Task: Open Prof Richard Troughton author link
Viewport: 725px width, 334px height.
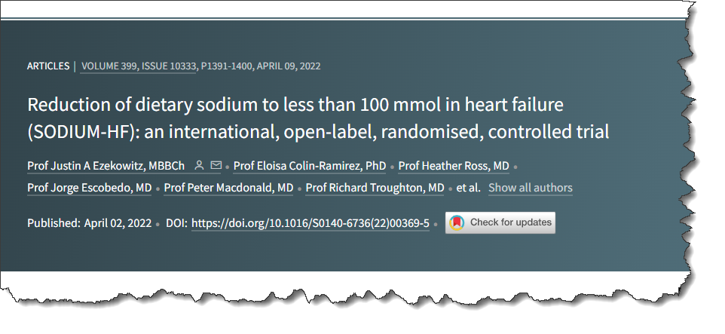Action: point(375,188)
